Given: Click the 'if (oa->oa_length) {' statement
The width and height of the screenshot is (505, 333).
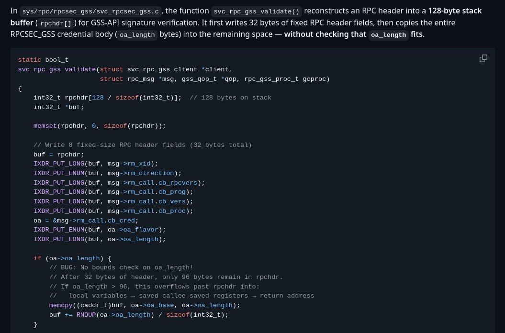Looking at the screenshot, I should (x=72, y=258).
